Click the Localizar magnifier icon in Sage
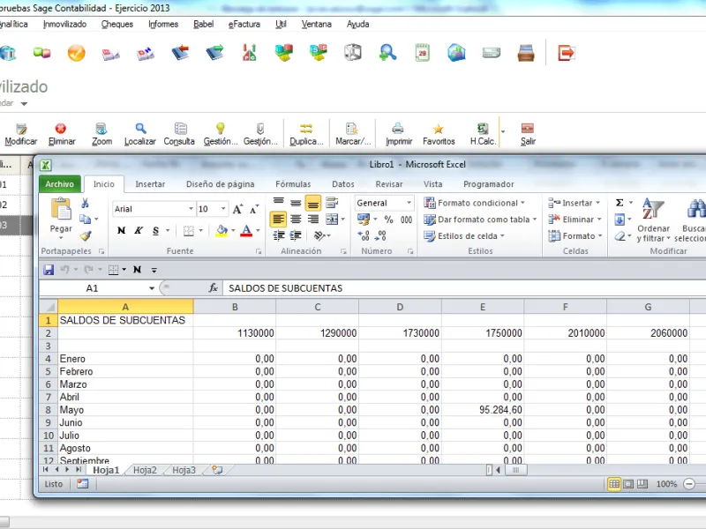Image resolution: width=706 pixels, height=529 pixels. 140,134
